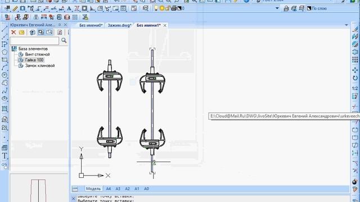Close the 'Юркевич Евгений' side panel

coord(65,25)
